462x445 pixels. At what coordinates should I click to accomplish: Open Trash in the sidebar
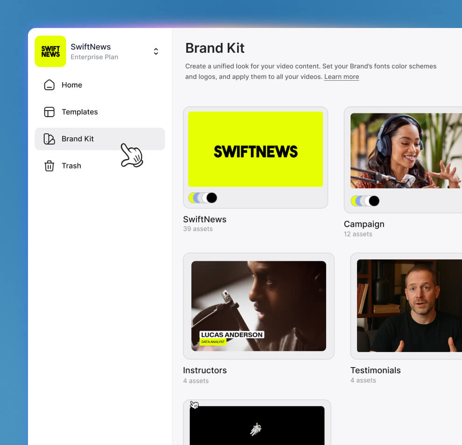click(99, 166)
